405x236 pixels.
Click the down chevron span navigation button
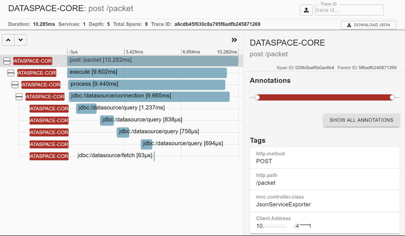pos(21,40)
